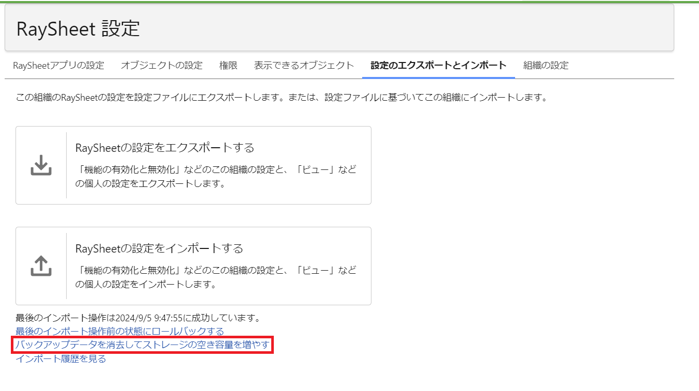Click the import card description text
The width and height of the screenshot is (699, 391).
click(x=216, y=277)
